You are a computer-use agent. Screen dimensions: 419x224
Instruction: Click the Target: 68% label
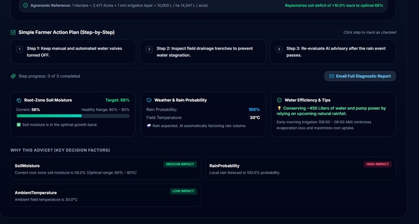click(x=117, y=100)
